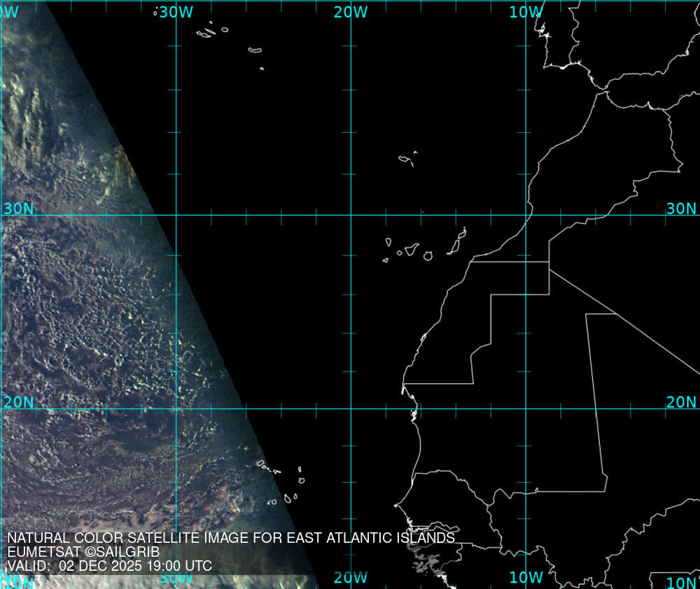Image resolution: width=700 pixels, height=589 pixels.
Task: Click the 30W longitude label at top
Action: point(175,12)
